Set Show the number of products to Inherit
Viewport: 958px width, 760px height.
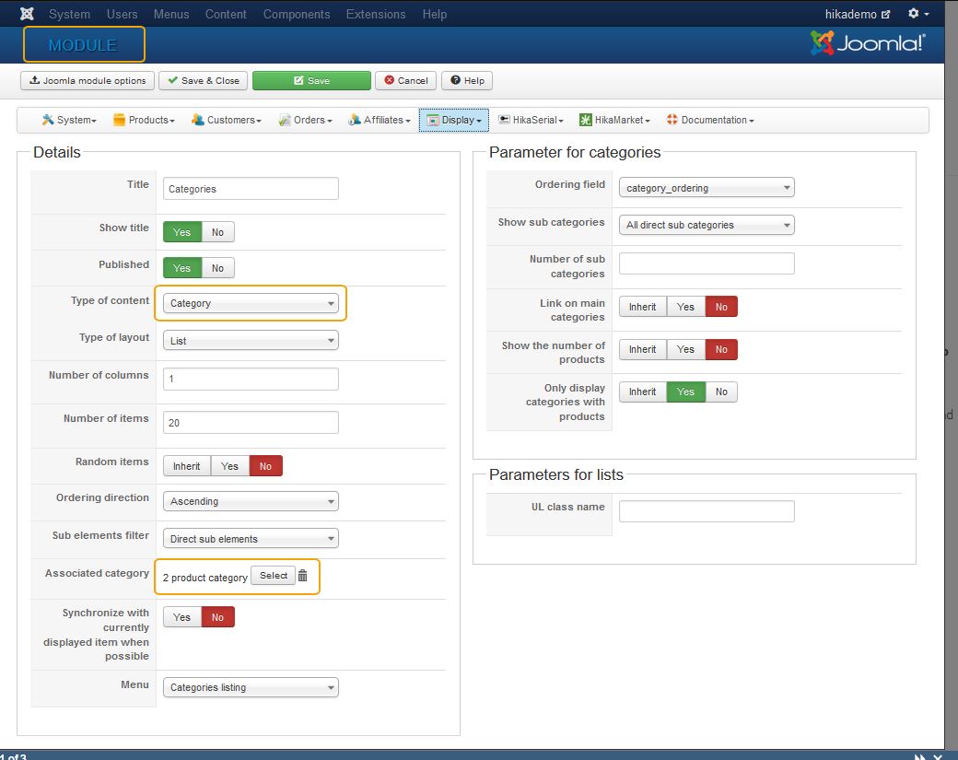tap(643, 349)
